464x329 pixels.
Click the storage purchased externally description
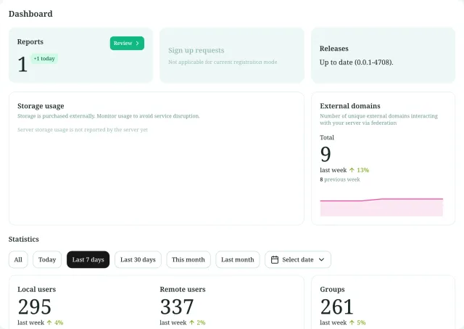tap(109, 116)
